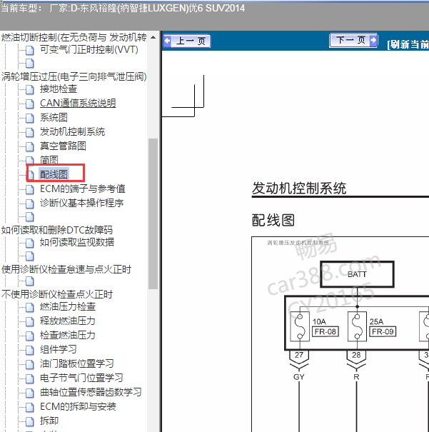The width and height of the screenshot is (429, 432).
Task: Click the page icon beside 系统图
Action: (x=30, y=118)
